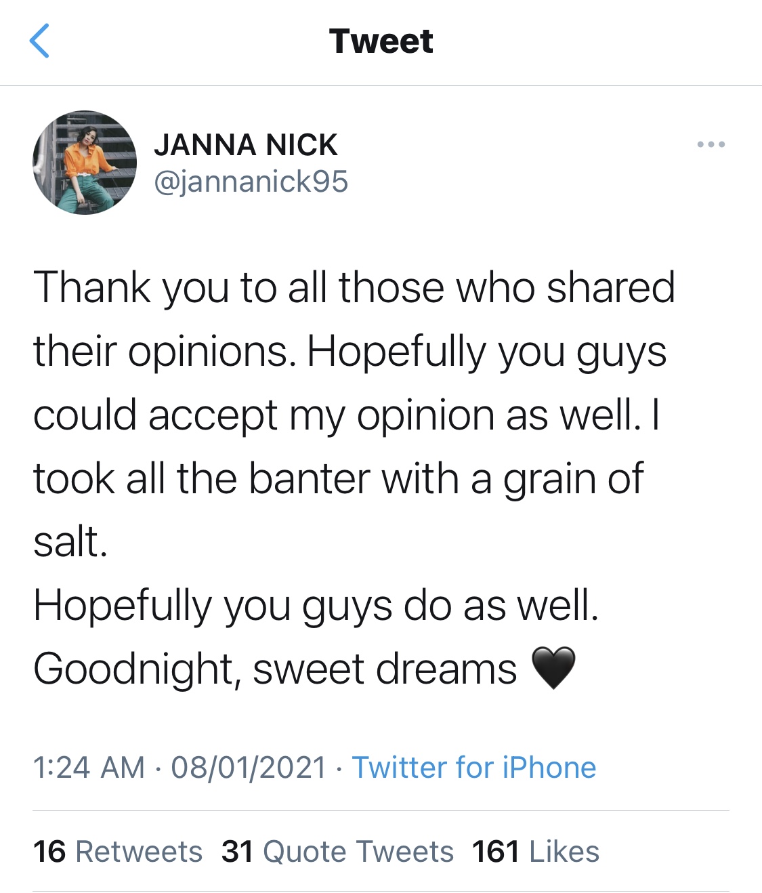Tap "could accept my opinion as well" line

click(x=337, y=415)
